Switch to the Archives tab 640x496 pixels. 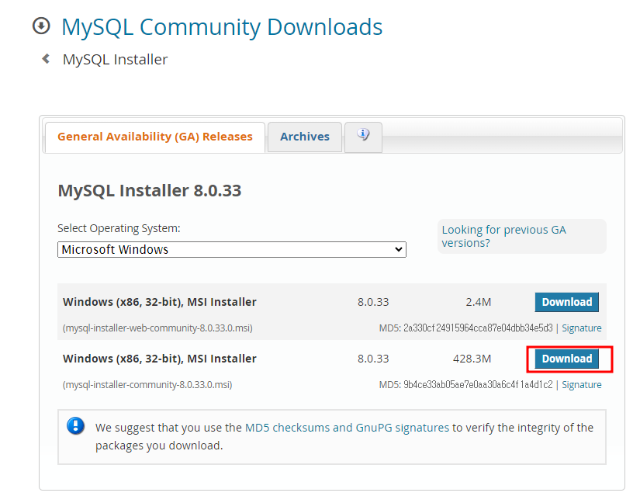coord(305,137)
